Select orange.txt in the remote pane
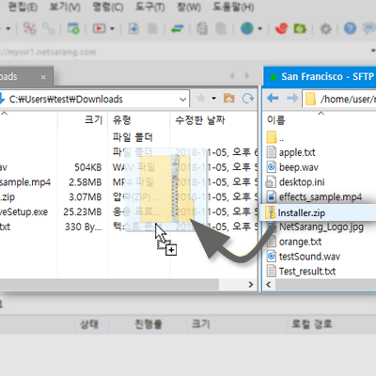This screenshot has width=376, height=376. (x=294, y=242)
